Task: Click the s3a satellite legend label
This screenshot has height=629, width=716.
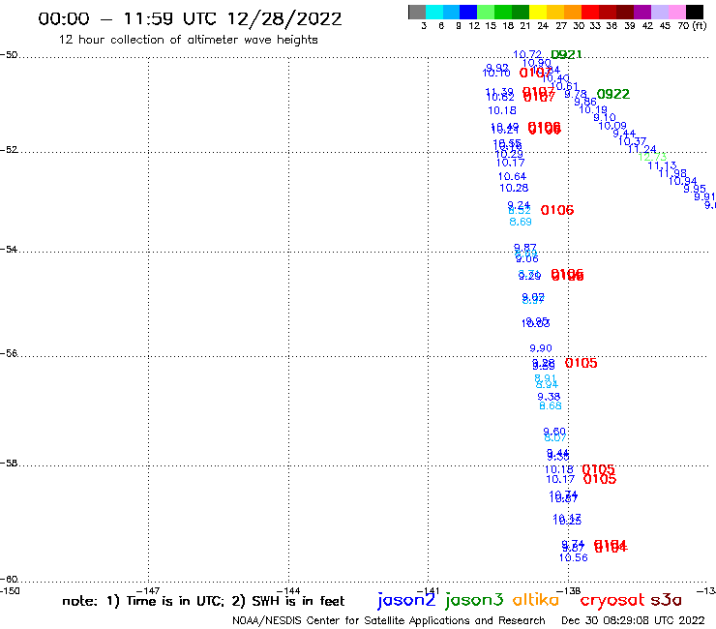Action: click(x=666, y=600)
